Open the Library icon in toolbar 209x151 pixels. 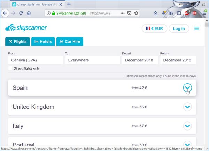click(171, 13)
